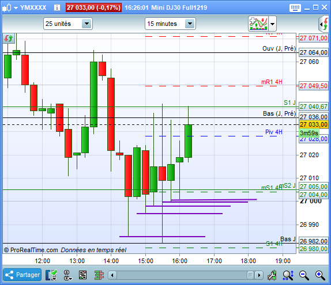This screenshot has height=285, width=331.
Task: Click the 27 049,50 red price label
Action: (314, 86)
